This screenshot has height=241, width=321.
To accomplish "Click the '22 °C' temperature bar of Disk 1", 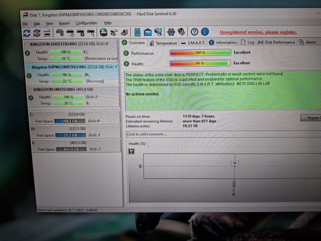I will 67,81.
